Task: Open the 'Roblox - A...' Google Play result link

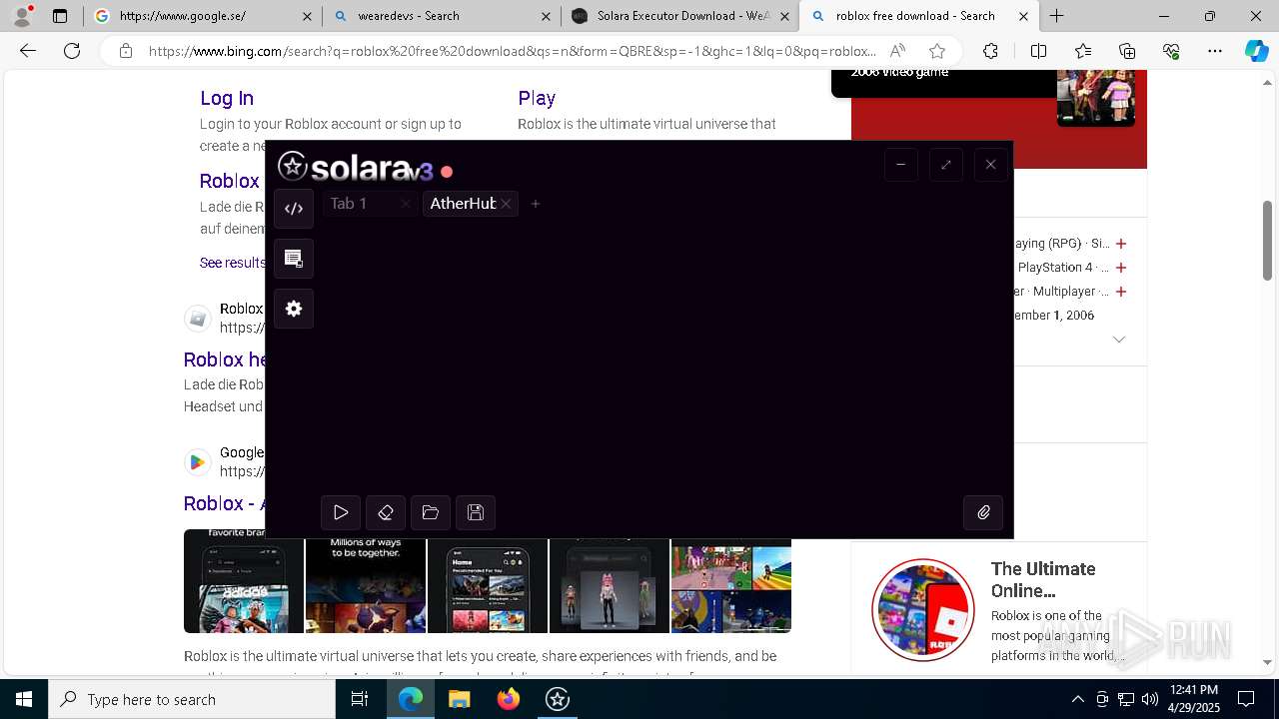Action: (x=224, y=503)
